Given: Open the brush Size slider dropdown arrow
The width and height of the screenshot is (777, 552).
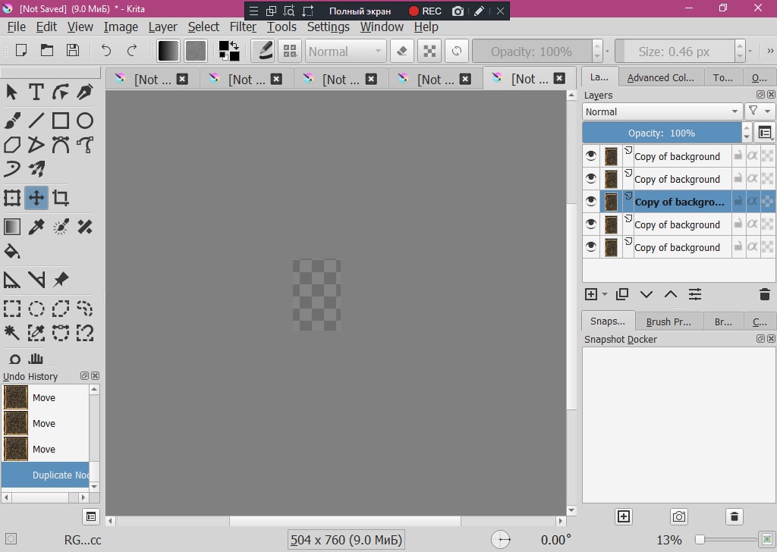Looking at the screenshot, I should (x=750, y=51).
